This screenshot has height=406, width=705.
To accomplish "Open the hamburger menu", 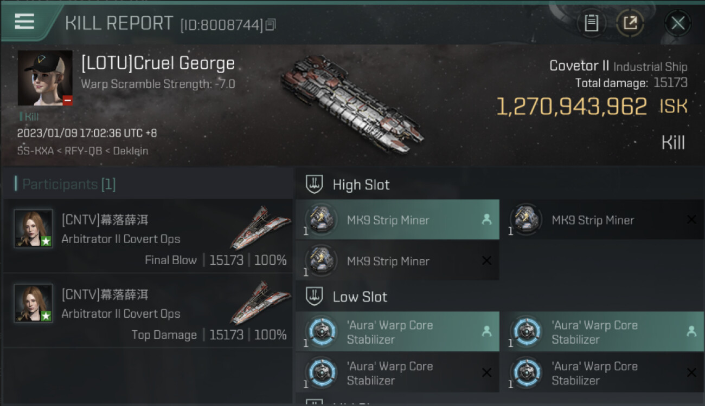I will [x=24, y=22].
